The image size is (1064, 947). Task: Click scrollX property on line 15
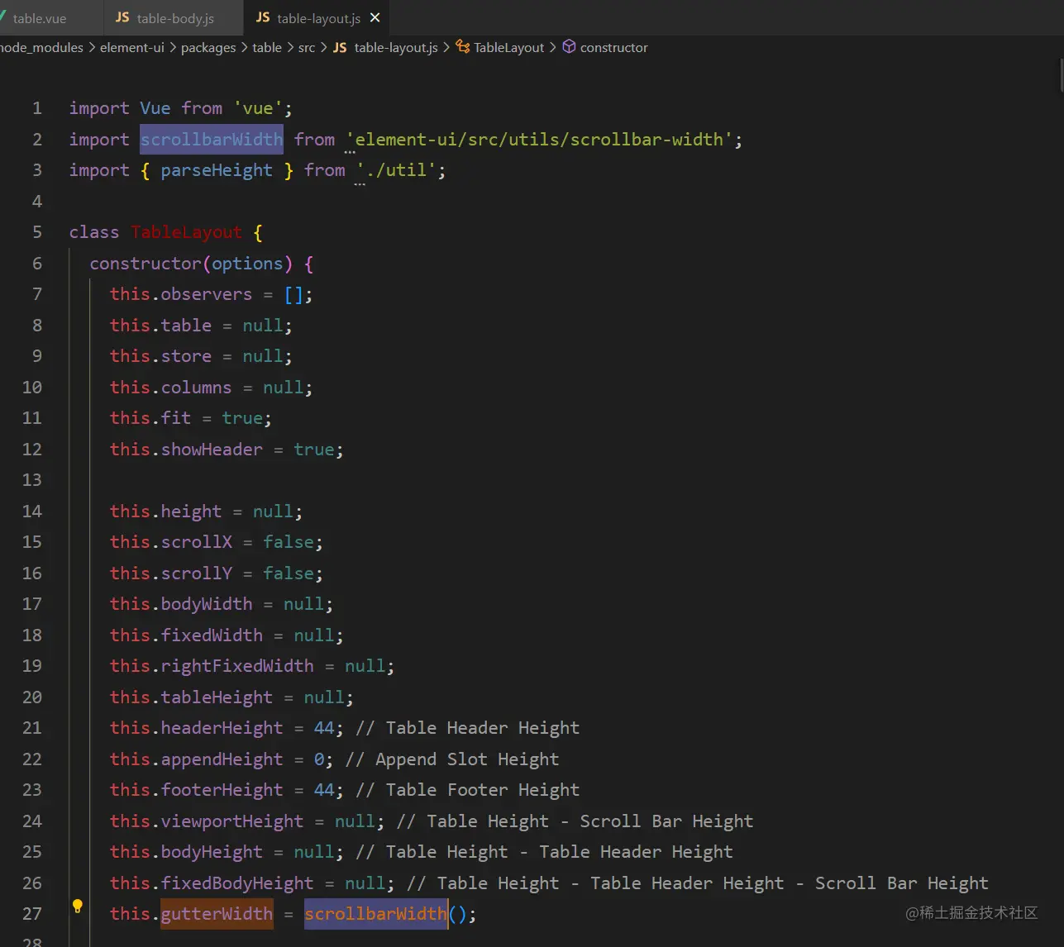[x=197, y=542]
